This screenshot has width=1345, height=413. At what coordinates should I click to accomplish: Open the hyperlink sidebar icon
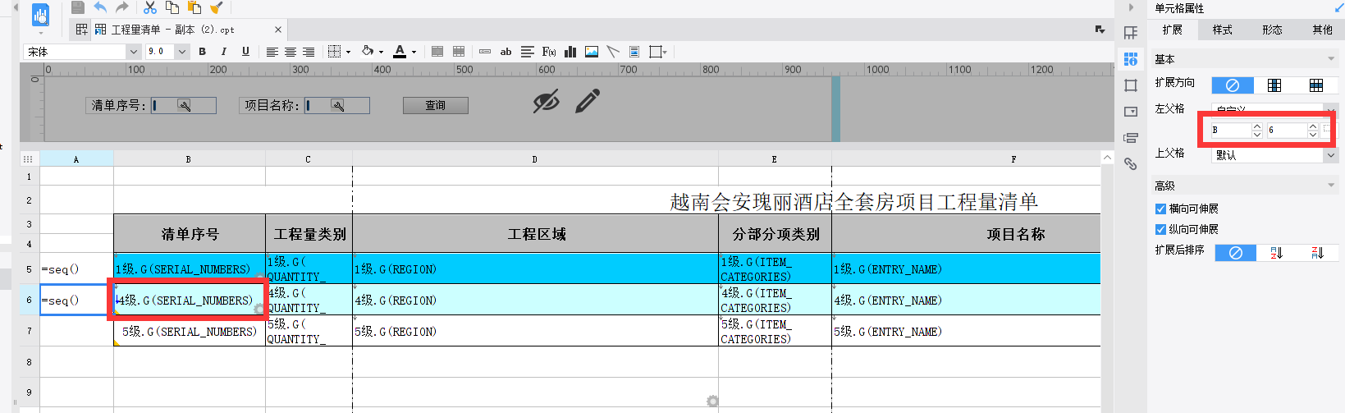(1131, 163)
